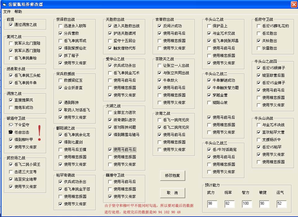This screenshot has width=298, height=217.
Task: Click the 武力 value field showing 98
Action: pyautogui.click(x=212, y=204)
